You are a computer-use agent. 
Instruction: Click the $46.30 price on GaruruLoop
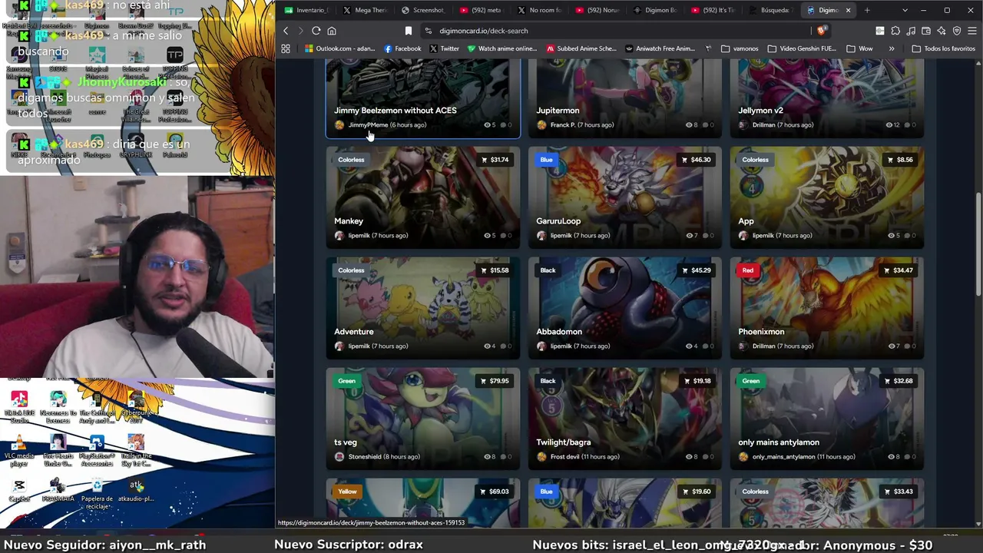(696, 160)
